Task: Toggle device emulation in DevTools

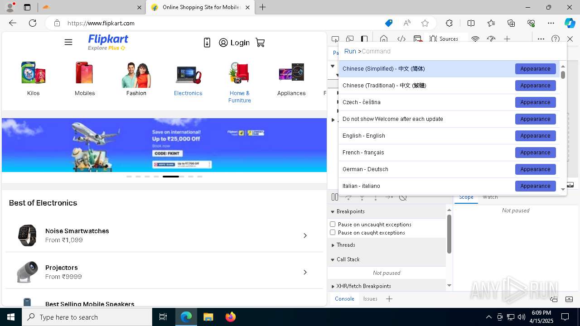Action: coord(350,39)
